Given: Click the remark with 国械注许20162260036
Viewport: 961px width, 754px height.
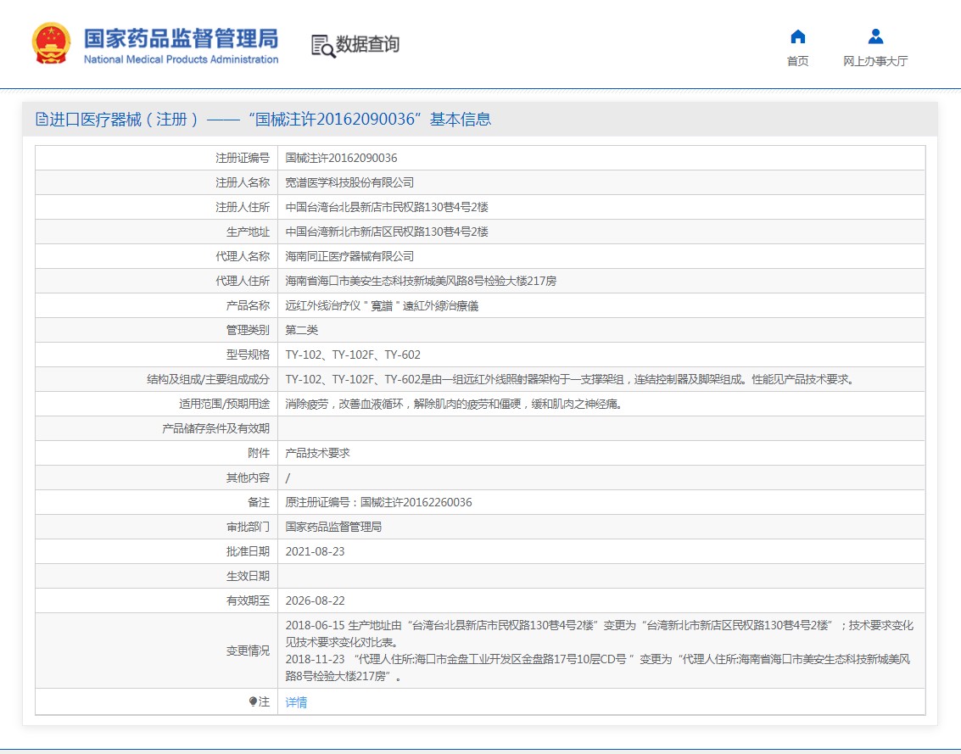Looking at the screenshot, I should [378, 502].
